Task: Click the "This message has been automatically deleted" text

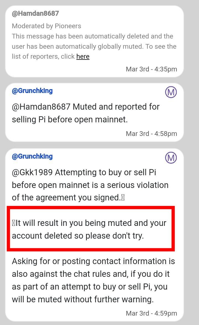Action: pos(92,37)
